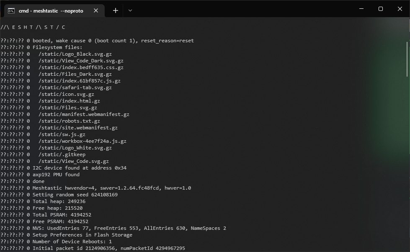
Task: Click the empty title bar drag area
Action: pos(243,9)
